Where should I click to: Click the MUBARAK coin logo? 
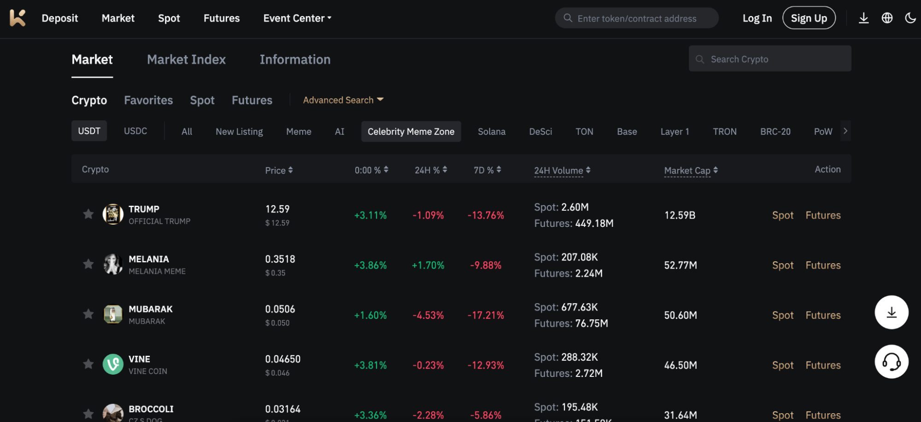(113, 314)
